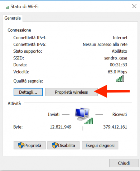Click the Velocità value 65.0 Mbps

pos(117,72)
